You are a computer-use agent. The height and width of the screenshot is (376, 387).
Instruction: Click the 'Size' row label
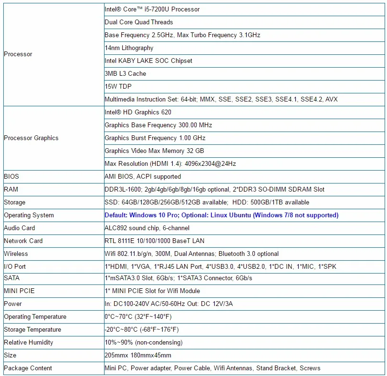[x=54, y=356]
